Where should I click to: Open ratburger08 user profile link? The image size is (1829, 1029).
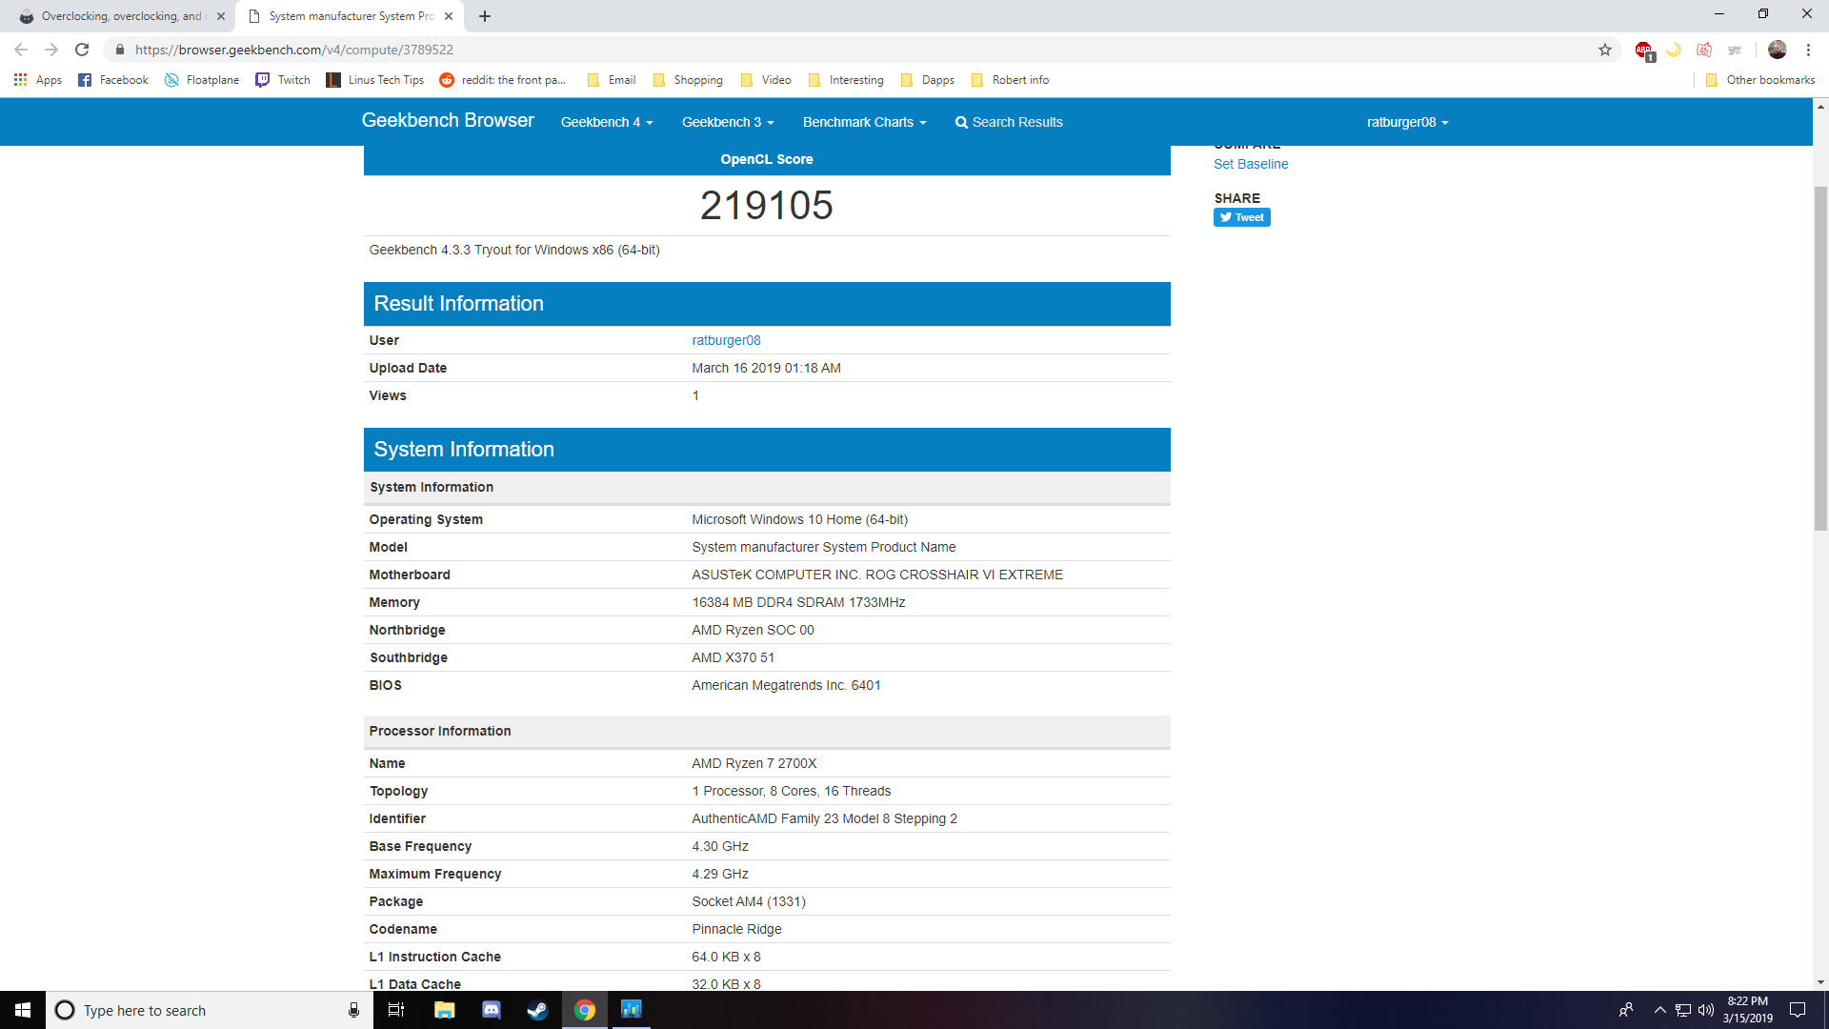[x=726, y=340]
